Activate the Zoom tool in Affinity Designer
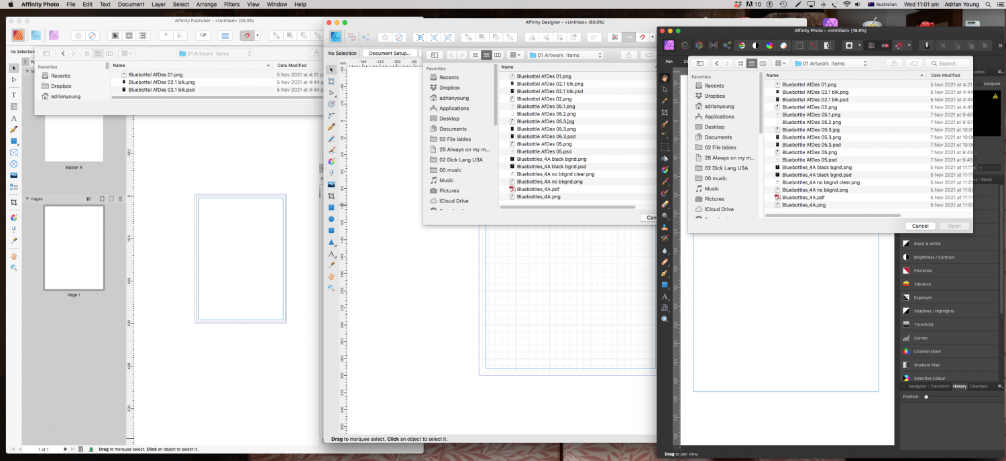Viewport: 1006px width, 461px height. pos(332,287)
